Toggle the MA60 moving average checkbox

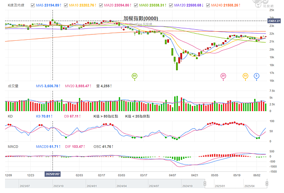pos(136,5)
